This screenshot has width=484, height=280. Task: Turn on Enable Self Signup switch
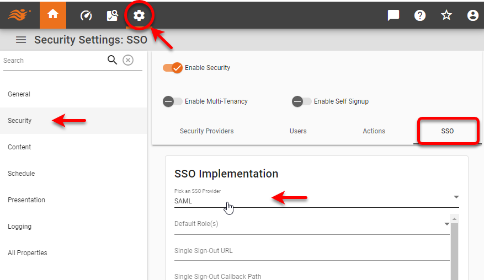(x=302, y=101)
